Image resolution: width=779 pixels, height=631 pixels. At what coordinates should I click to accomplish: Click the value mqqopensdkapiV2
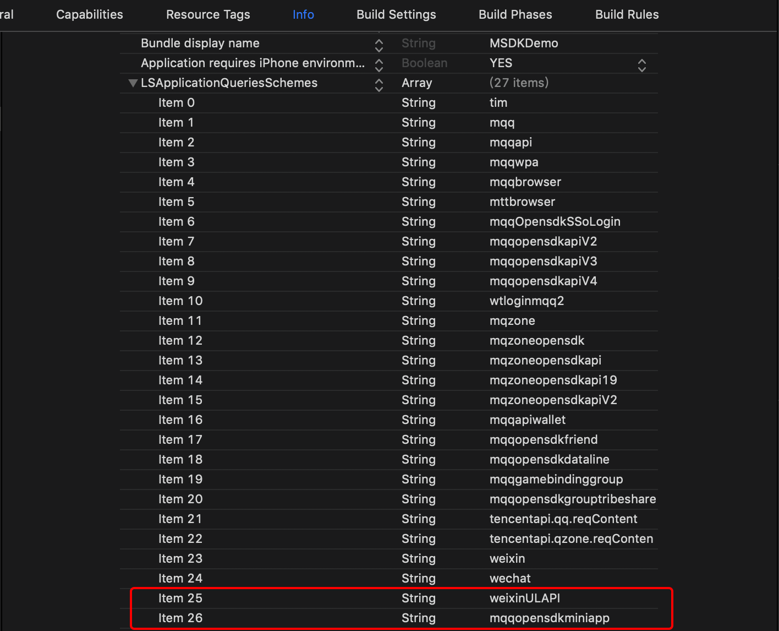coord(543,242)
